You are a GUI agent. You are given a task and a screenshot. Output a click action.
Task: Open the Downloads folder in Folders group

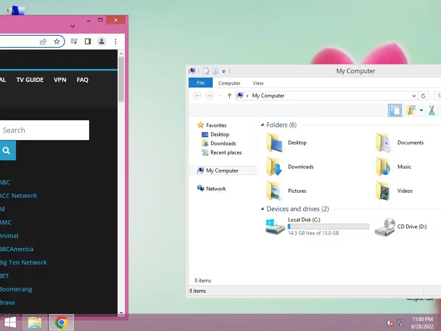point(290,167)
